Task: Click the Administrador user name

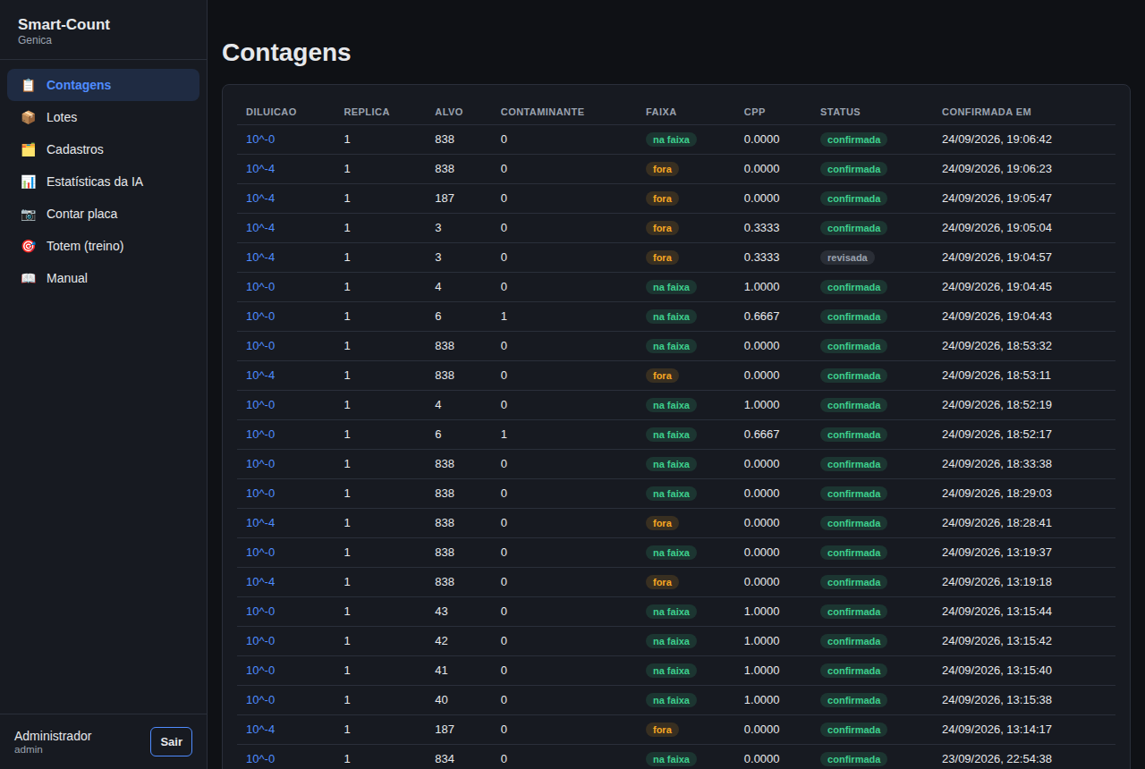Action: tap(53, 736)
